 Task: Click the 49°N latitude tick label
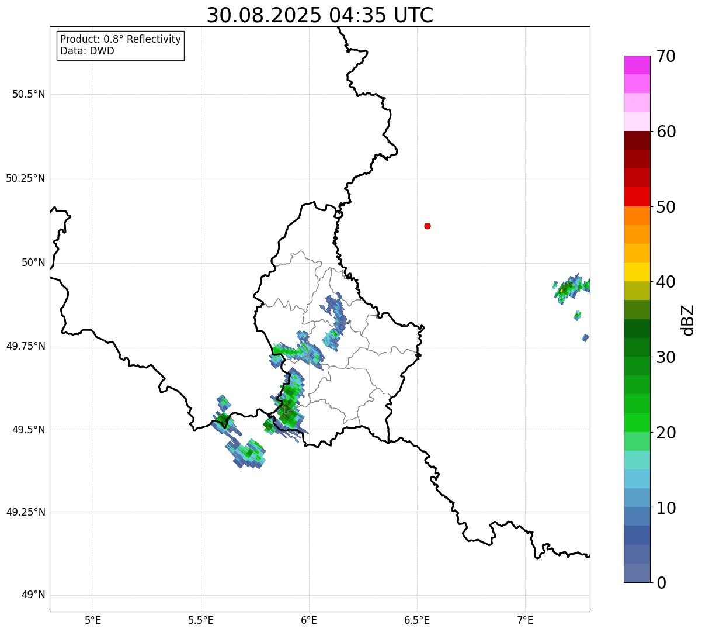click(x=33, y=595)
